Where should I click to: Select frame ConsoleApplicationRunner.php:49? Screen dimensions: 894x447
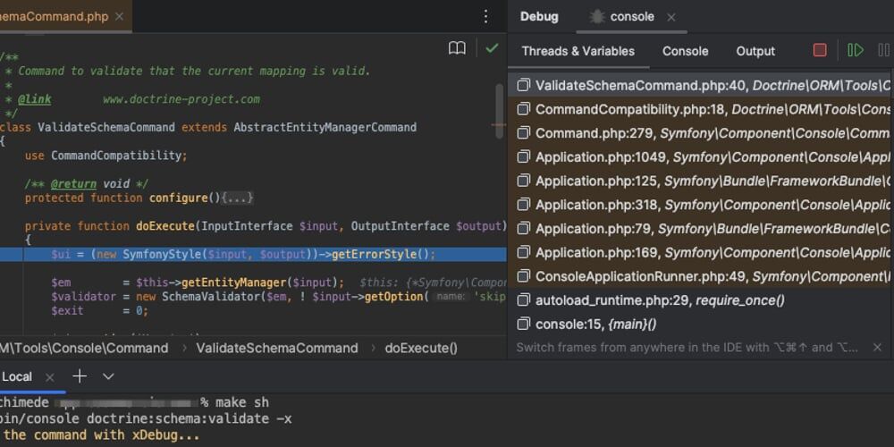click(x=701, y=276)
